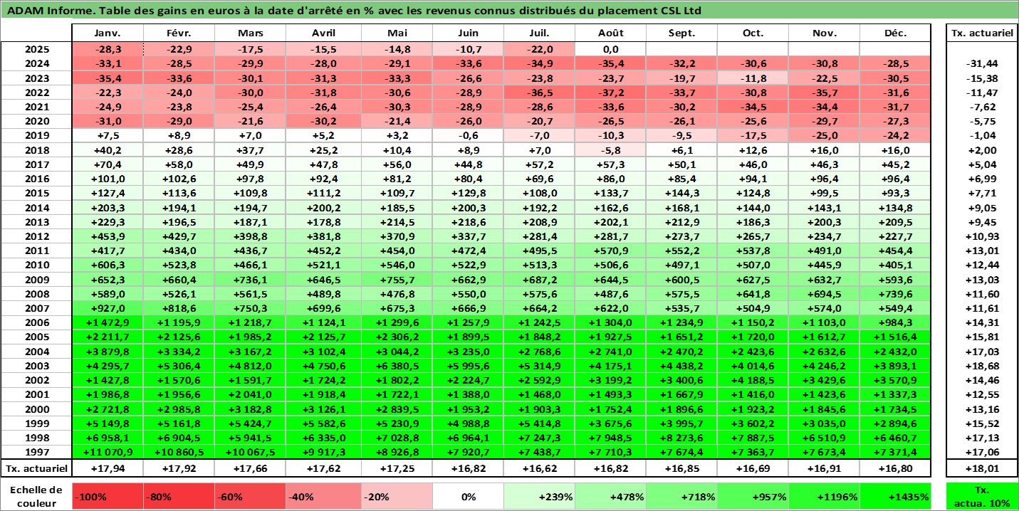Select the 2025 year row label
Viewport: 1019px width, 511px height.
tap(36, 49)
